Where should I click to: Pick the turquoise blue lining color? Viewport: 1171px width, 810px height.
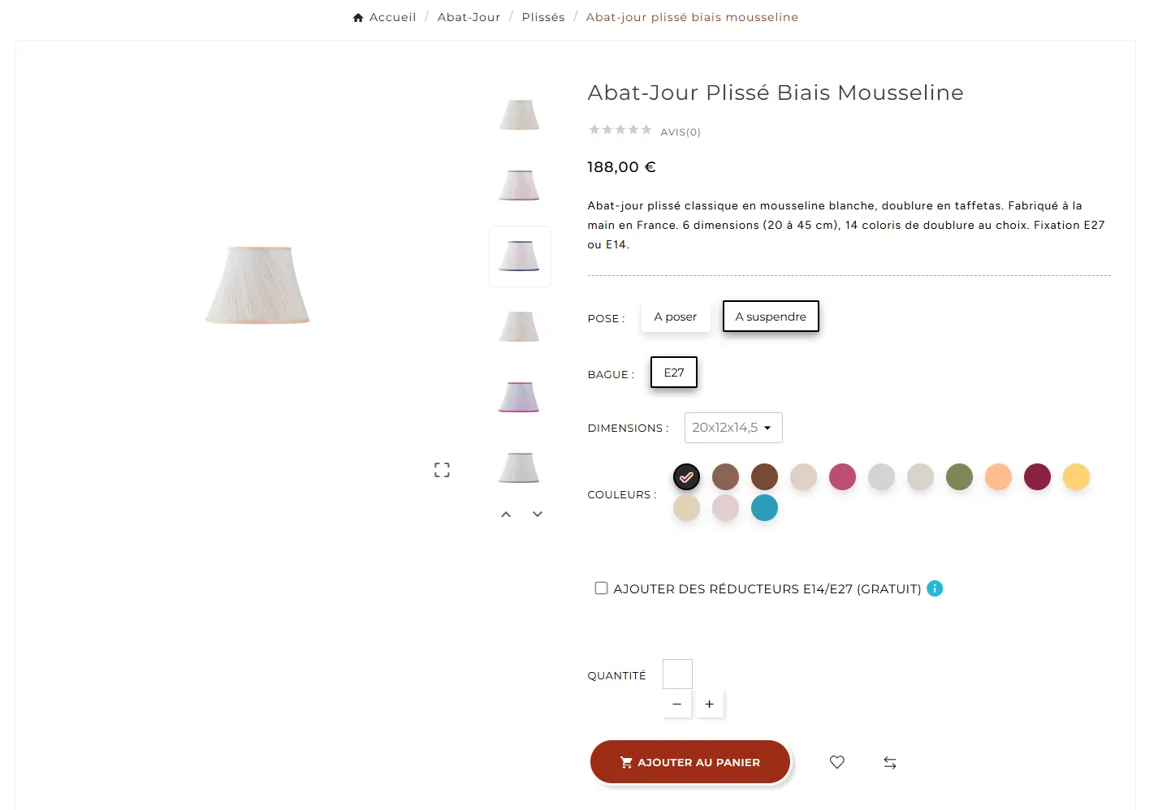click(x=764, y=508)
